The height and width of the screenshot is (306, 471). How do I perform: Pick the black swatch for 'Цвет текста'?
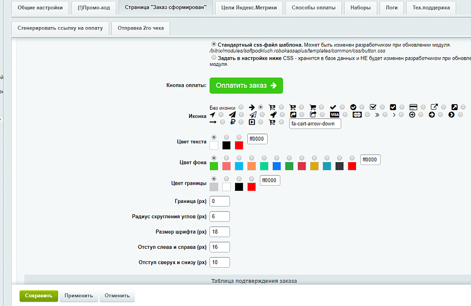point(226,145)
